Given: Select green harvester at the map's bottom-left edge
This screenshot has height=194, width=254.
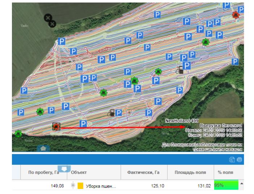Looking at the screenshot, I should [x=18, y=134].
